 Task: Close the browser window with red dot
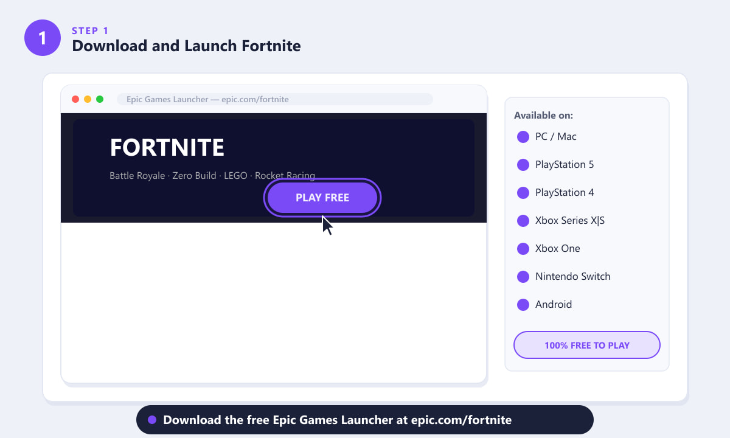[75, 99]
